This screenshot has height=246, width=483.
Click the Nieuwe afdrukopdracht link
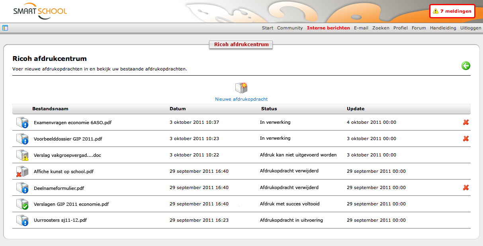point(241,99)
